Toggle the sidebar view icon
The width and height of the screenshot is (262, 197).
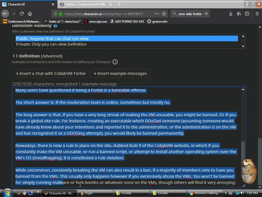[x=247, y=14]
